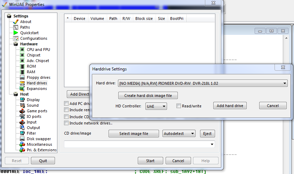Enable the Read/write checkbox

(x=178, y=106)
